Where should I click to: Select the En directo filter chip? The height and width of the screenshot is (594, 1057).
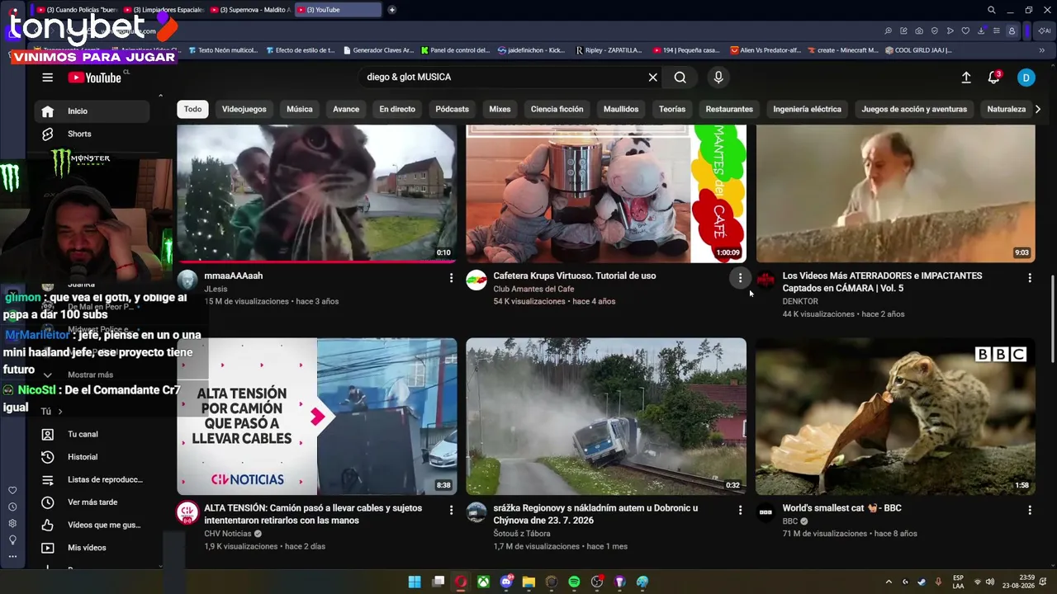point(397,109)
